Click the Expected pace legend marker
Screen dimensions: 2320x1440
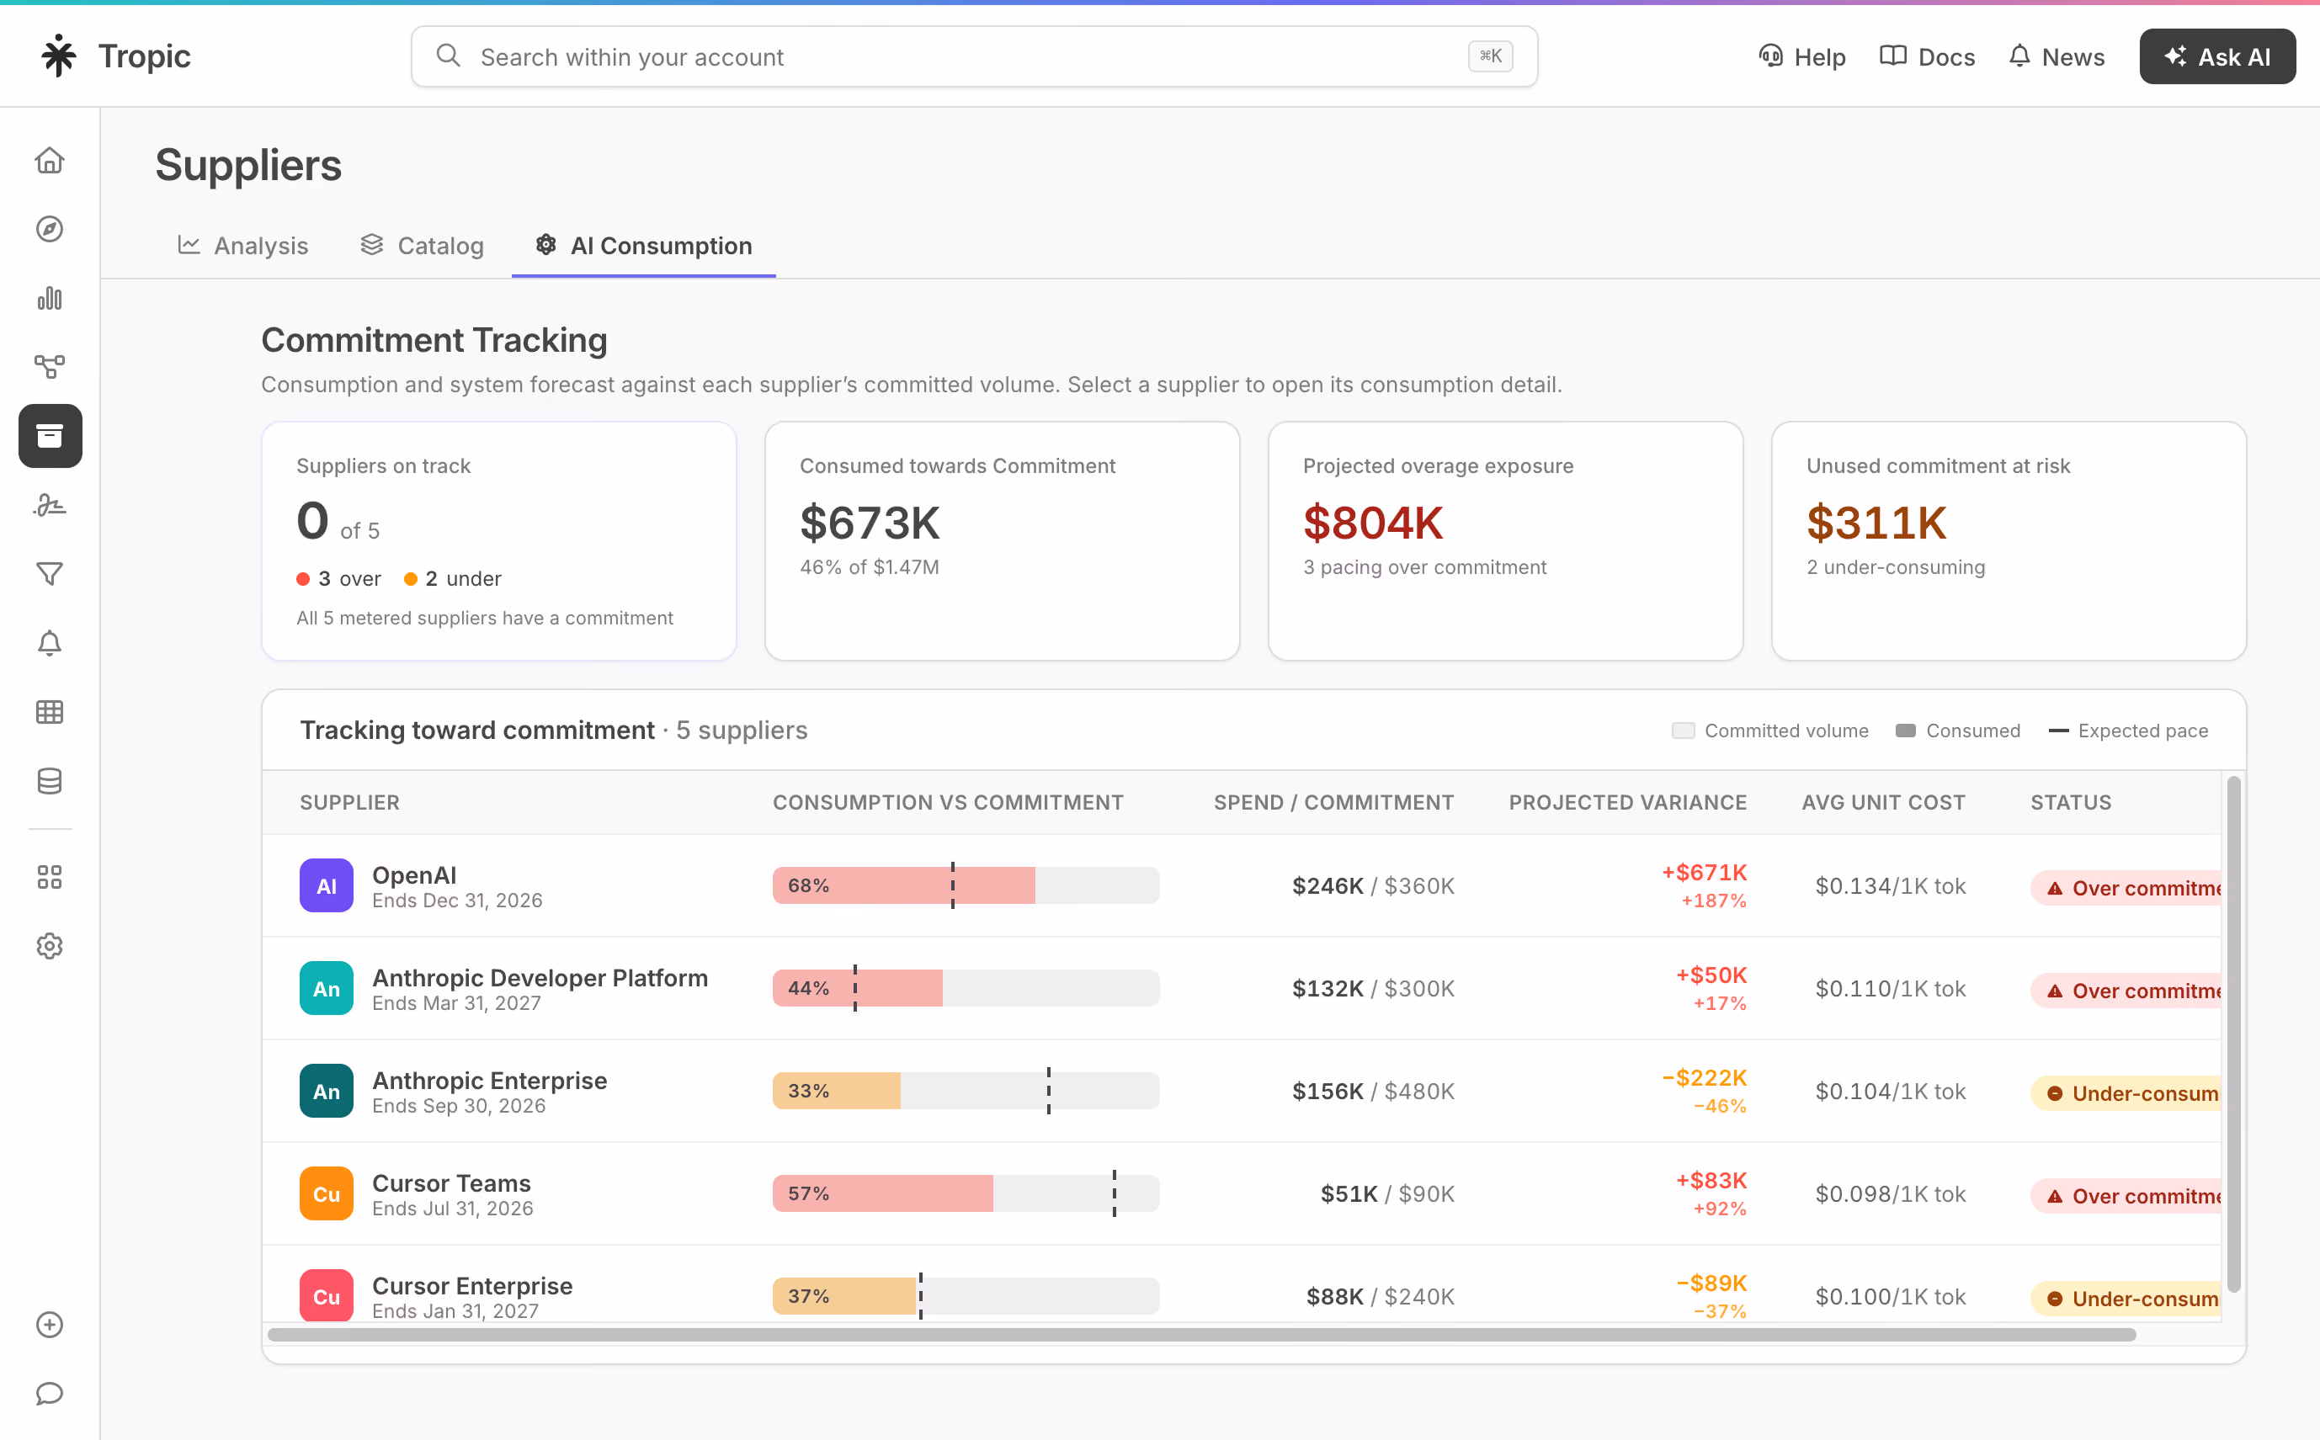2058,731
